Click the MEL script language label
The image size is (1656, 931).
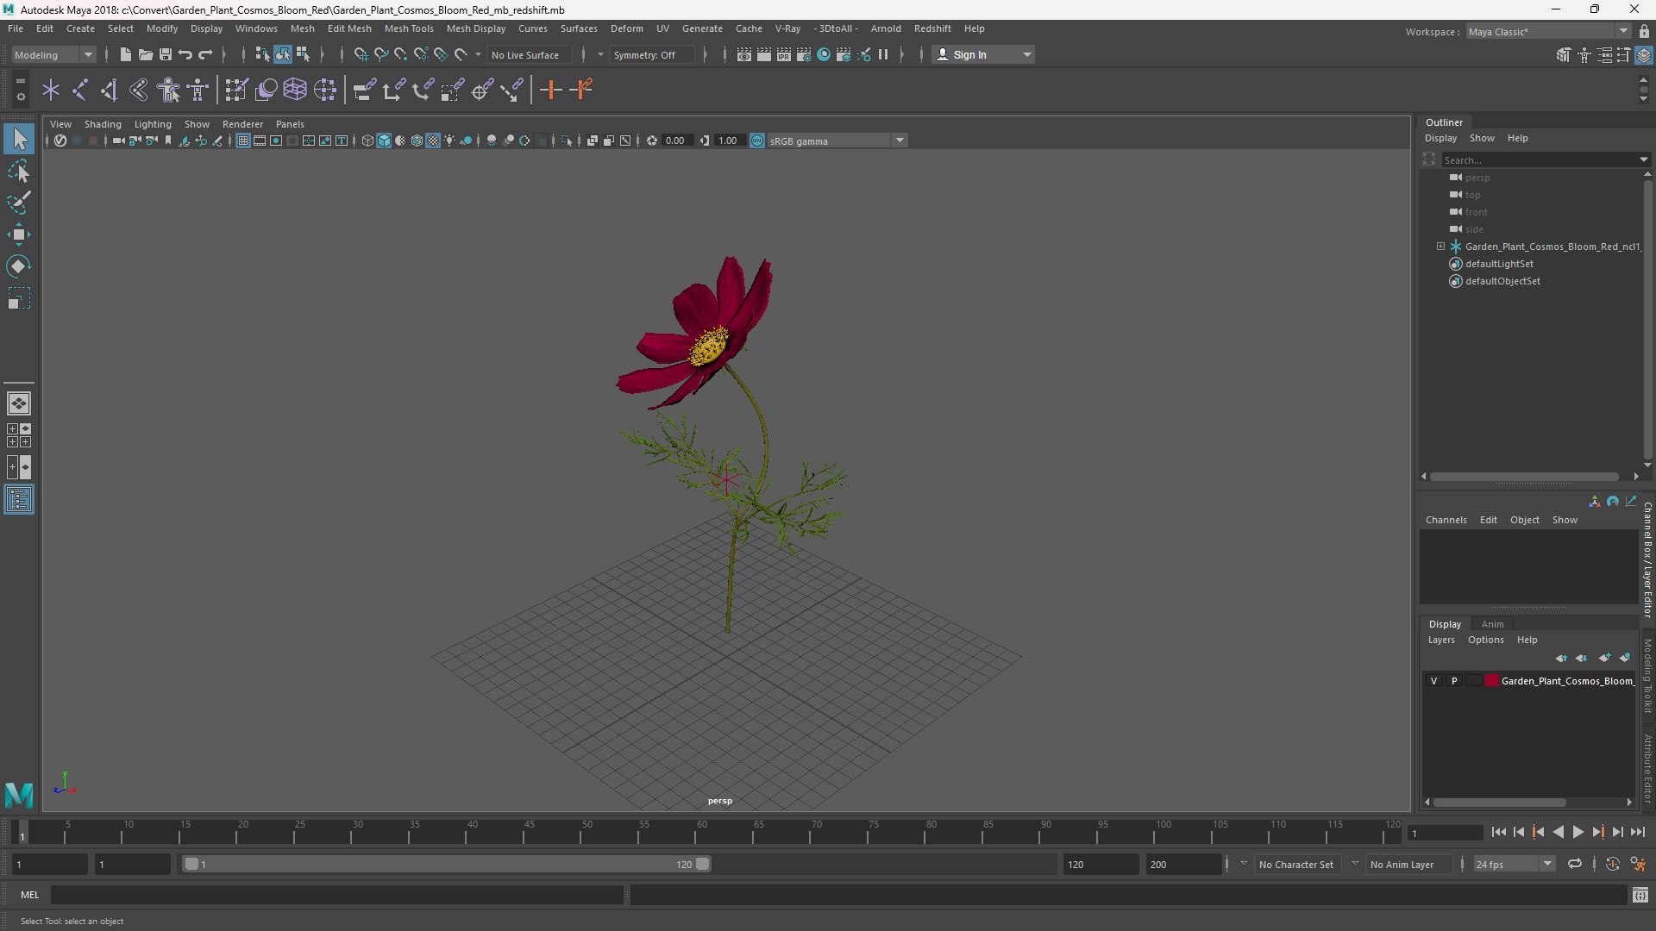[29, 895]
